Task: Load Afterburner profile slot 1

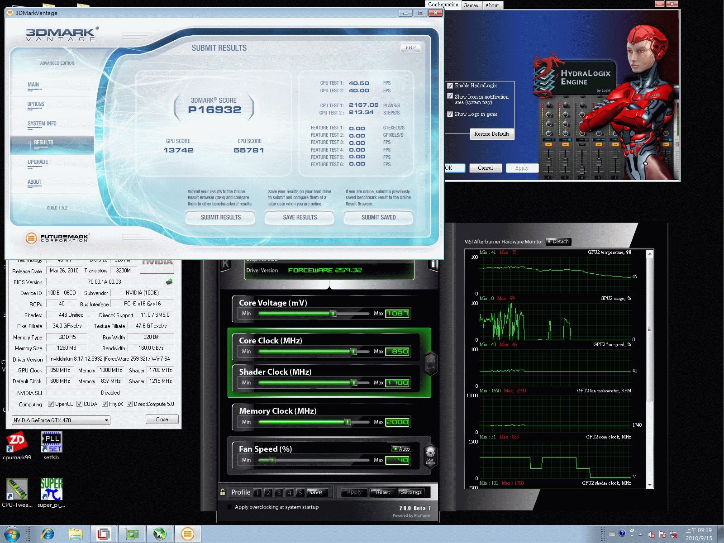Action: [x=257, y=493]
